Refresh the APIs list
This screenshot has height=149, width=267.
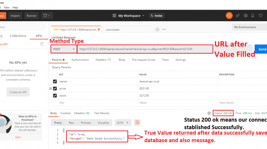42,44
